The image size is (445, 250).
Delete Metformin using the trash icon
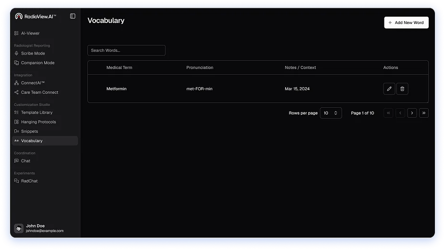click(402, 89)
